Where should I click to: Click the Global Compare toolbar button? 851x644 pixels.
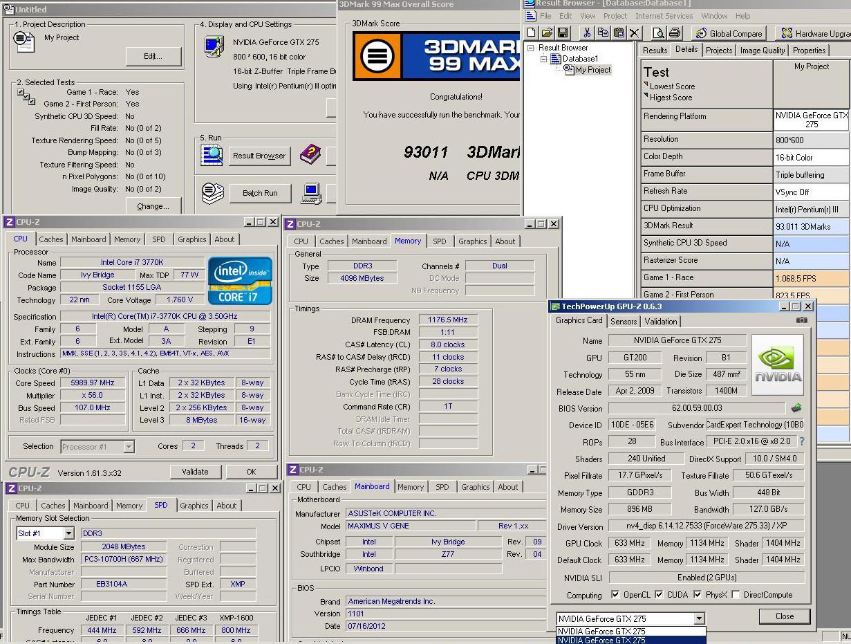point(728,33)
